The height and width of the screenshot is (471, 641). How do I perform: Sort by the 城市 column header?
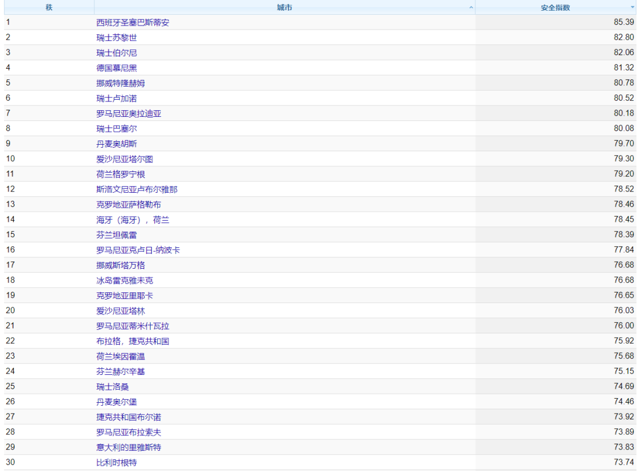pyautogui.click(x=284, y=7)
